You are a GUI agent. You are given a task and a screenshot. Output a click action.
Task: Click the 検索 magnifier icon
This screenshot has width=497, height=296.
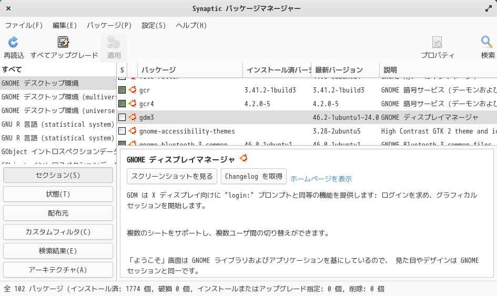click(487, 43)
